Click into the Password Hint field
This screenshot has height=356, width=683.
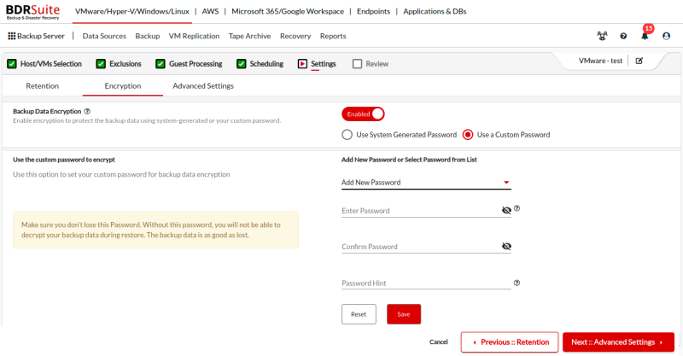[423, 283]
